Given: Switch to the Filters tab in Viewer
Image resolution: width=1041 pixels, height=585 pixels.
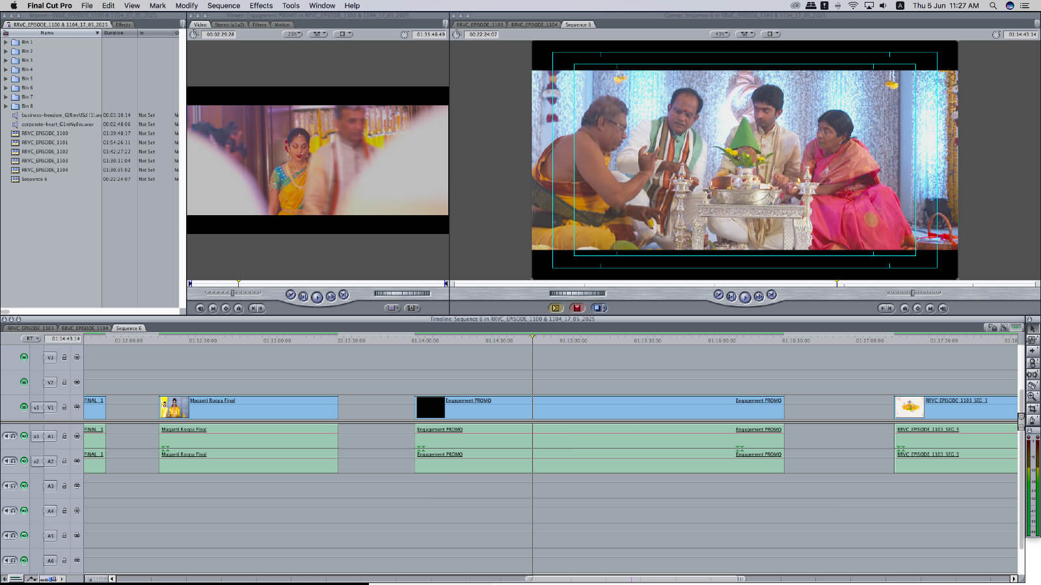Looking at the screenshot, I should 260,25.
